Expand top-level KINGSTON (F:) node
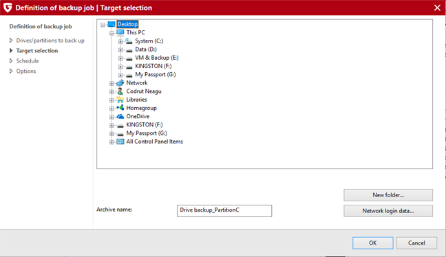The width and height of the screenshot is (446, 257). click(111, 125)
